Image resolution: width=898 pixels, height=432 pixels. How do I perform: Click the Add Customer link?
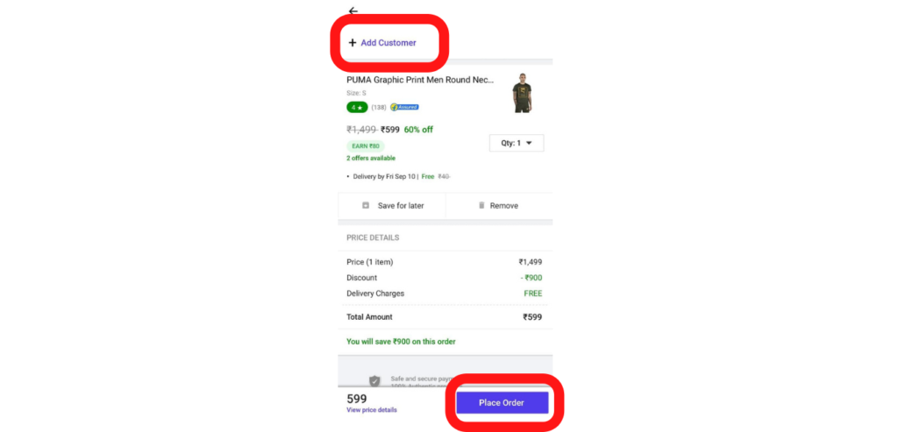388,43
